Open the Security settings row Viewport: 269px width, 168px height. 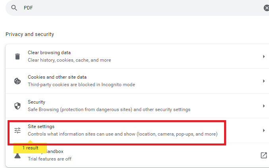point(109,106)
